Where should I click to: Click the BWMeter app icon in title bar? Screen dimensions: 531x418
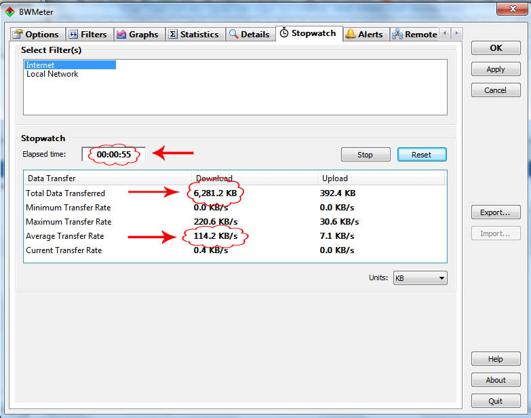(x=9, y=12)
